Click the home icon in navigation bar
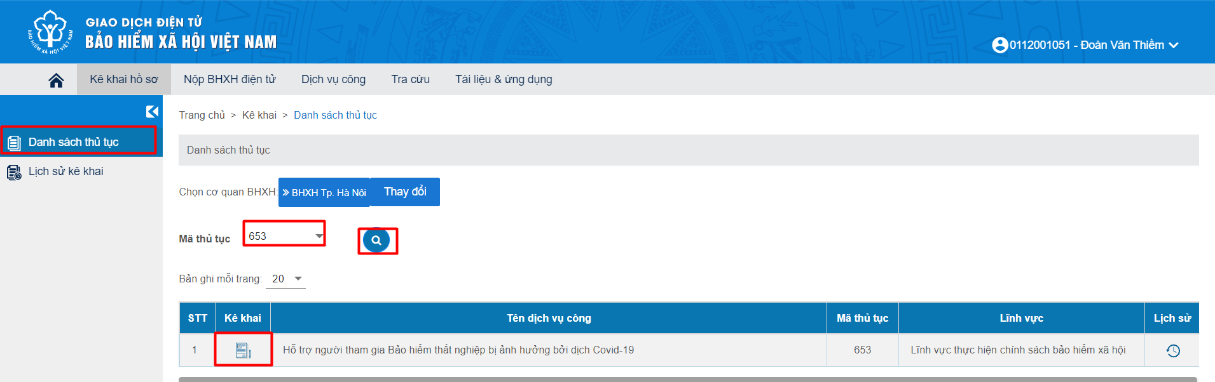Viewport: 1215px width, 382px height. (56, 80)
